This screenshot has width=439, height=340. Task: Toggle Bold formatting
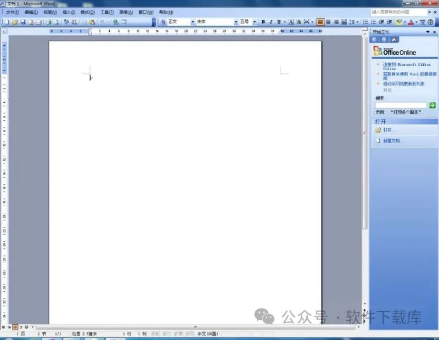[263, 22]
